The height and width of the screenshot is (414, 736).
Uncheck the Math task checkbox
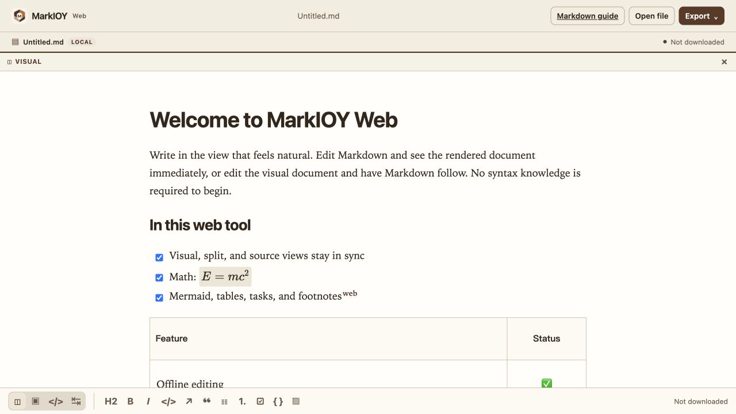pos(159,278)
